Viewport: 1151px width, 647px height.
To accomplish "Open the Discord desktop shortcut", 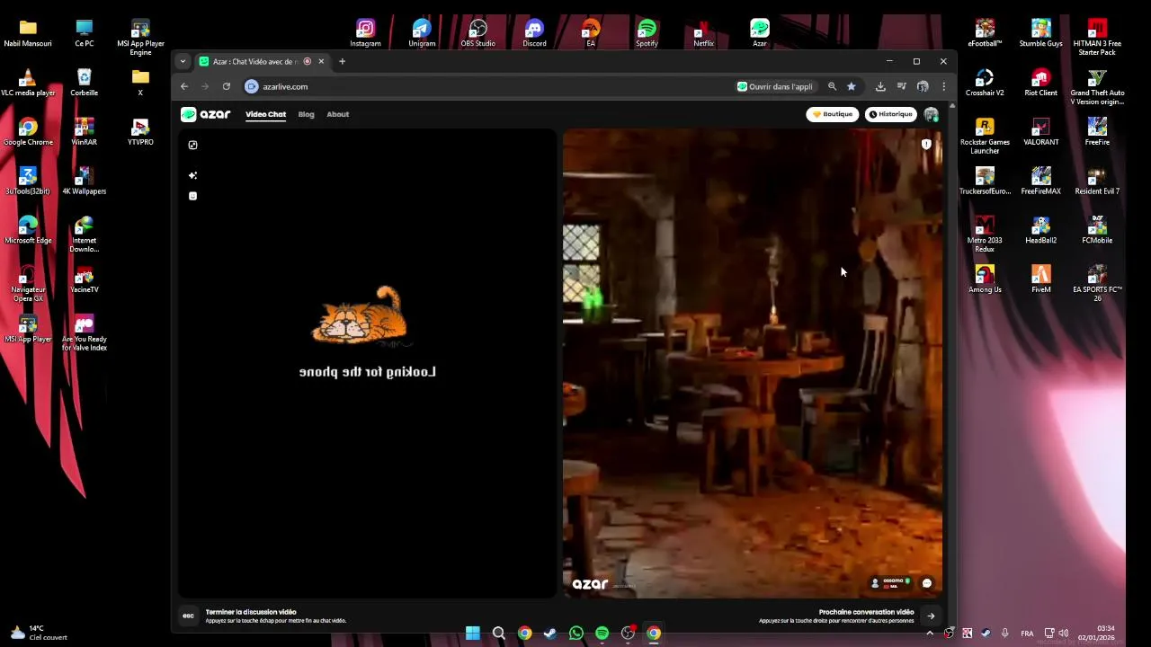I will click(x=534, y=33).
